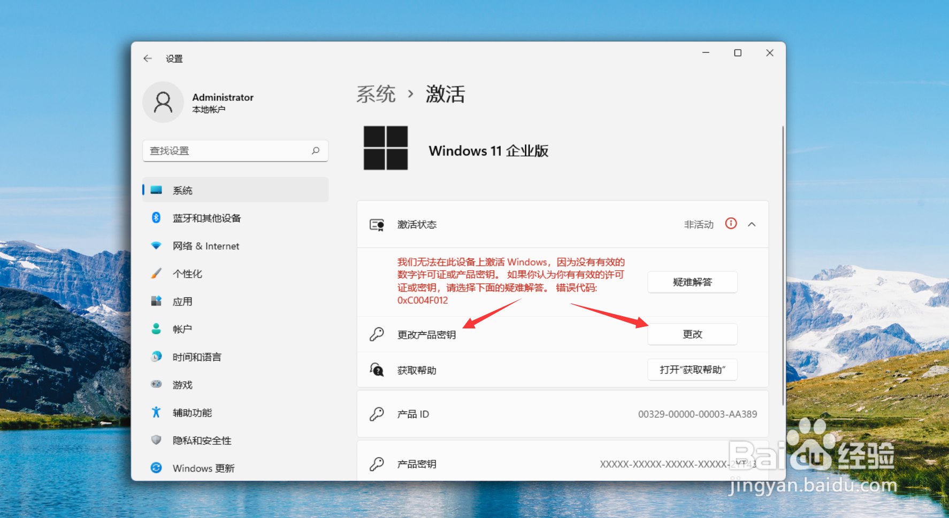This screenshot has height=518, width=949.
Task: Open 系统 in the sidebar
Action: [235, 190]
